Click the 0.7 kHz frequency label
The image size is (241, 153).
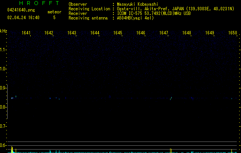tap(3, 126)
